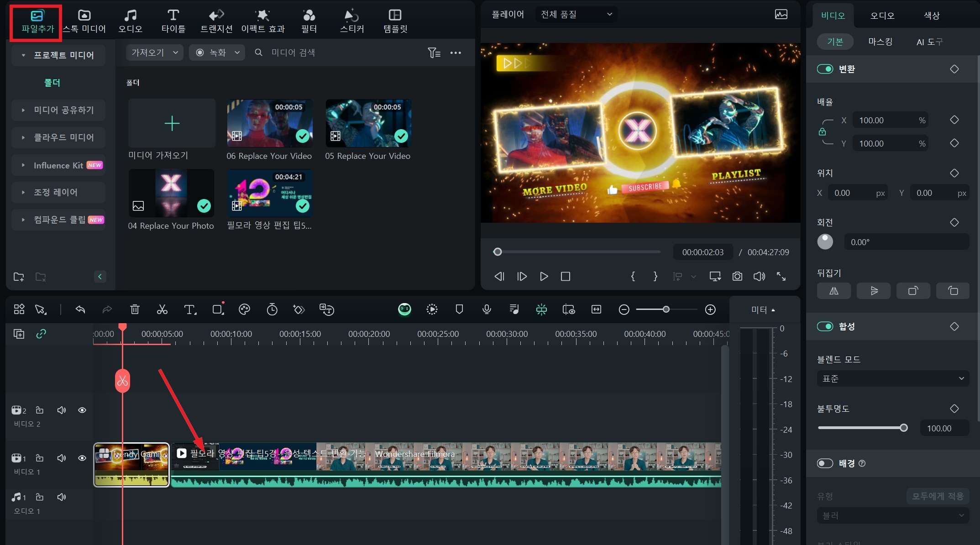Select the AI 도구 sub-tab
This screenshot has width=980, height=545.
(x=929, y=42)
